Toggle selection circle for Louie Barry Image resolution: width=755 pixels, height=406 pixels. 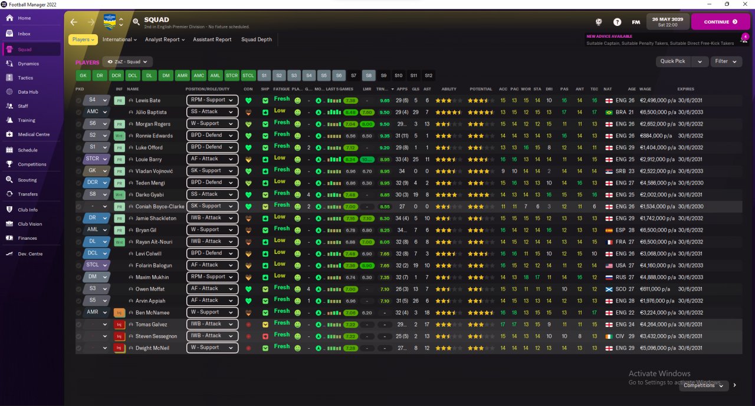79,160
